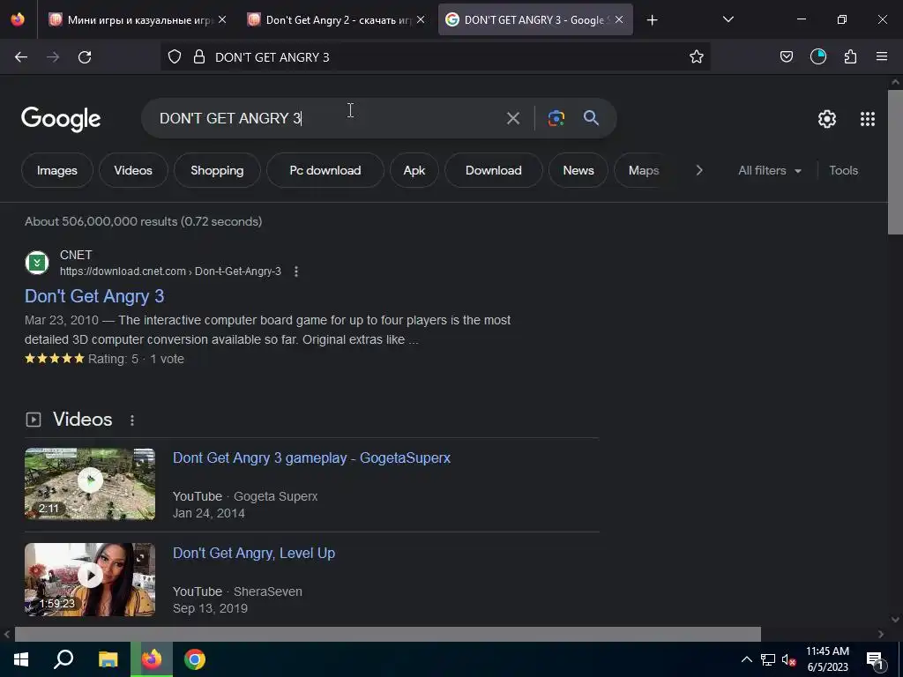Screen dimensions: 903x677
Task: Open tracking protection shield in address bar
Action: [x=175, y=57]
